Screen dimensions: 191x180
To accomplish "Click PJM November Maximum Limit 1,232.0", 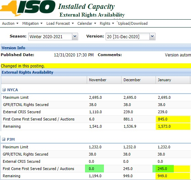I will pyautogui.click(x=95, y=147).
